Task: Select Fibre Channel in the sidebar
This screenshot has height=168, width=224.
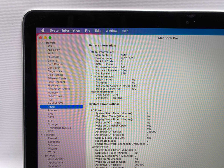Action: click(x=56, y=82)
